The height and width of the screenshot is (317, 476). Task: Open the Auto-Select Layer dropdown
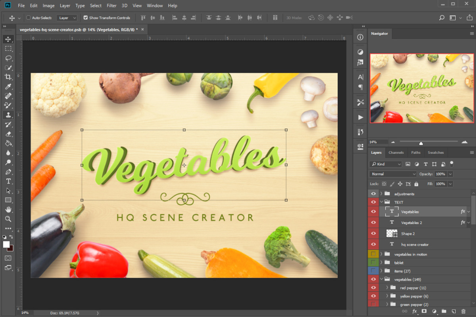pyautogui.click(x=67, y=18)
